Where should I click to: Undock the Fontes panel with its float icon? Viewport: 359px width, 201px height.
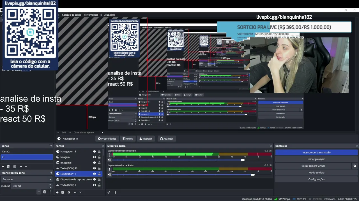click(103, 146)
